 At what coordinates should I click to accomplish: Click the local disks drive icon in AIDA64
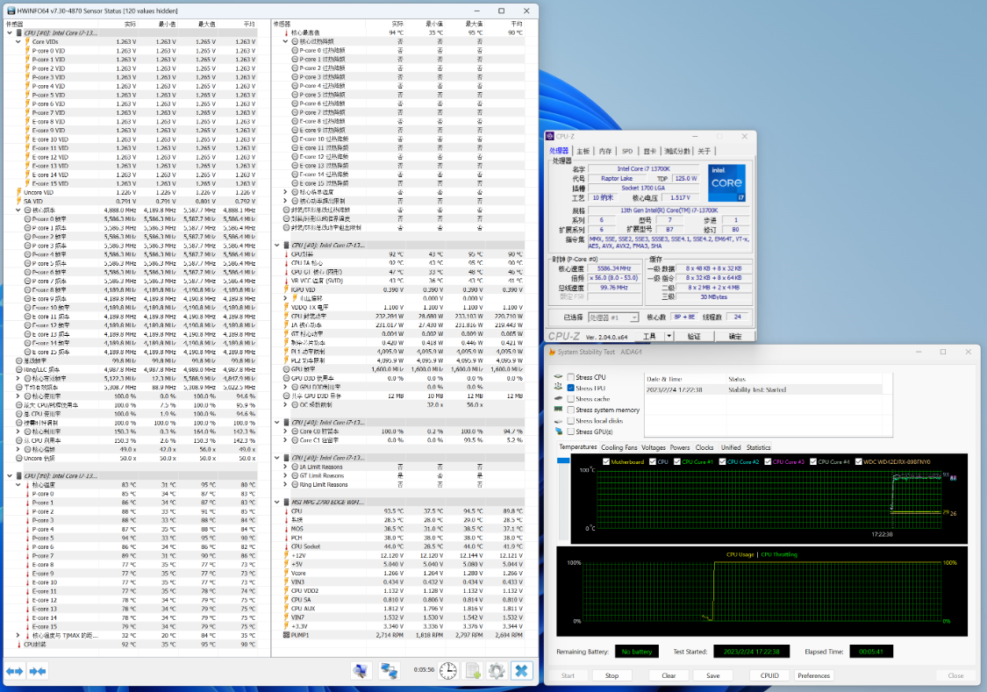click(558, 420)
